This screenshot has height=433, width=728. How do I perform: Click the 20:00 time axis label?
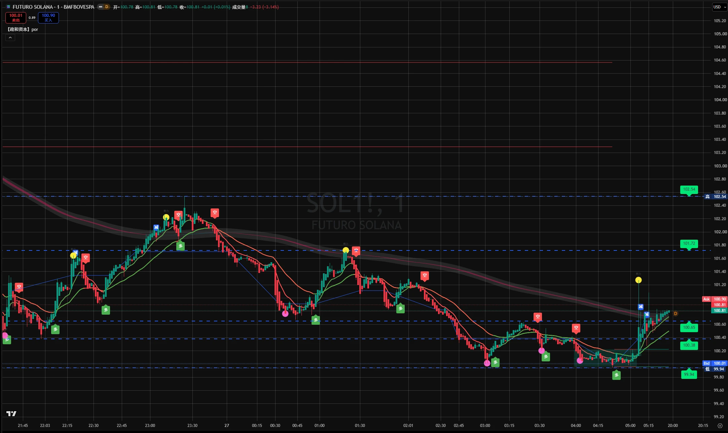673,426
